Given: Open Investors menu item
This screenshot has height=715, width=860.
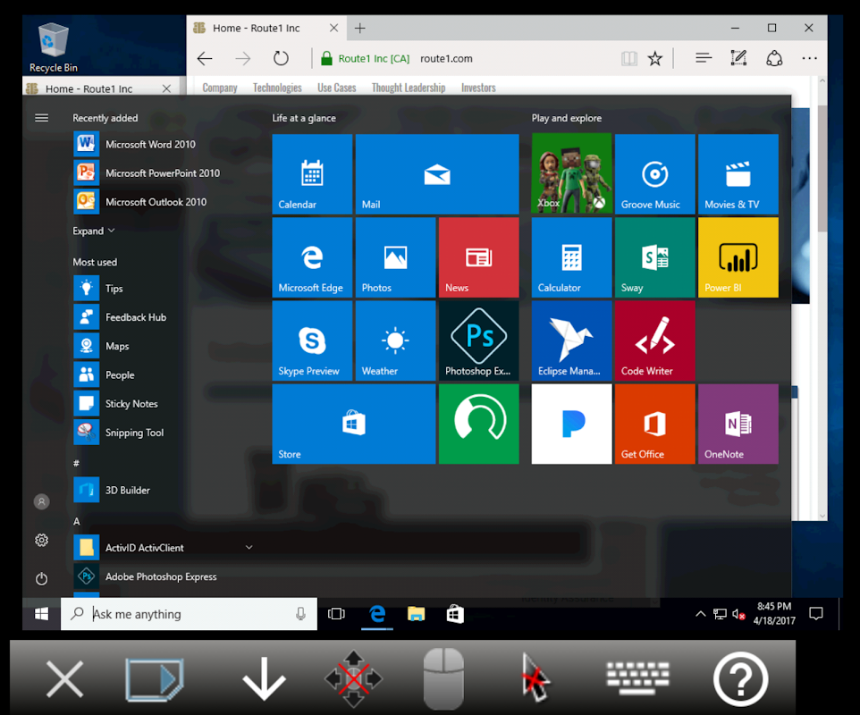Looking at the screenshot, I should point(478,88).
